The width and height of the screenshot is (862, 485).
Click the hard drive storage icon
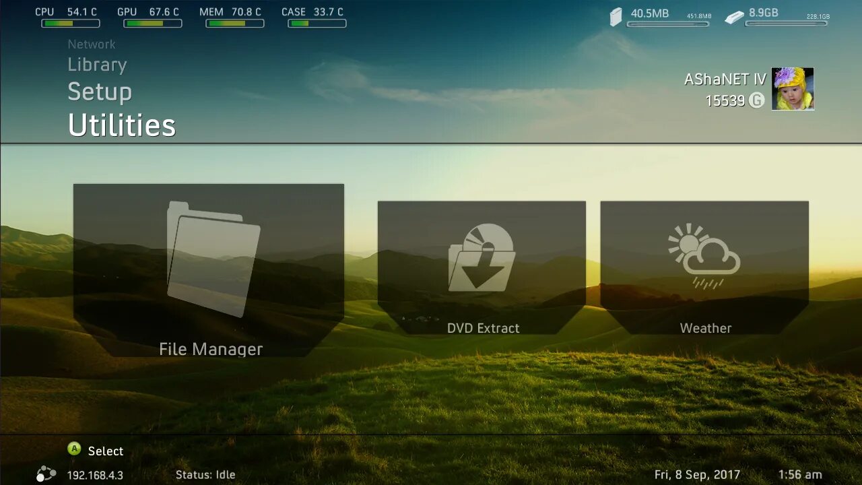[733, 18]
